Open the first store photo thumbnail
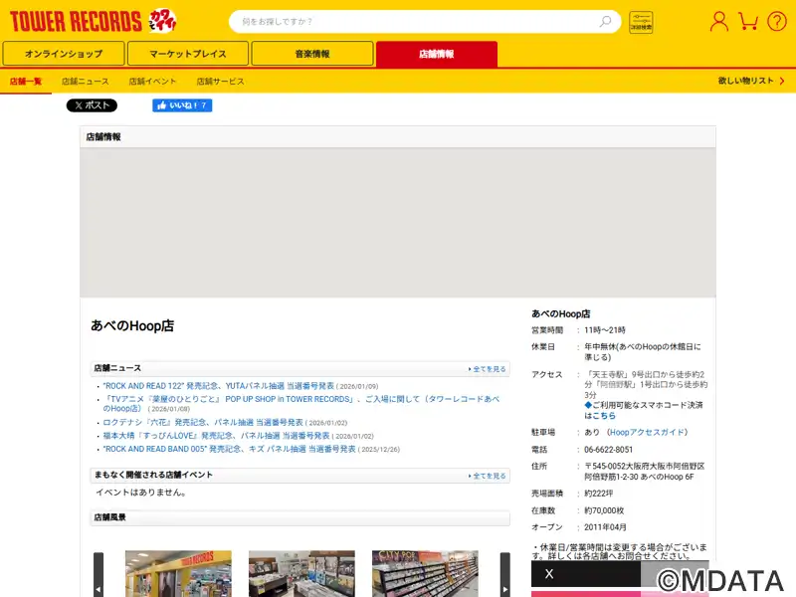 178,574
